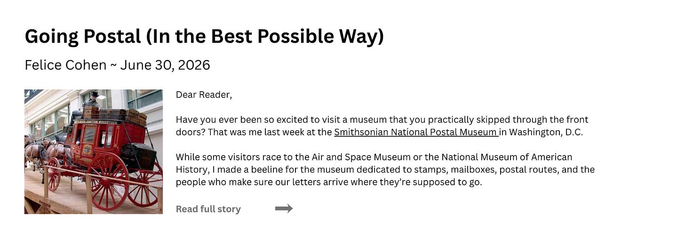Click the closing line people who make sure
Image resolution: width=685 pixels, height=244 pixels.
(x=329, y=182)
